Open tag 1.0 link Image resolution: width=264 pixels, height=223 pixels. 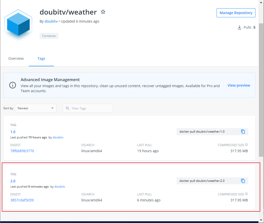(x=13, y=132)
